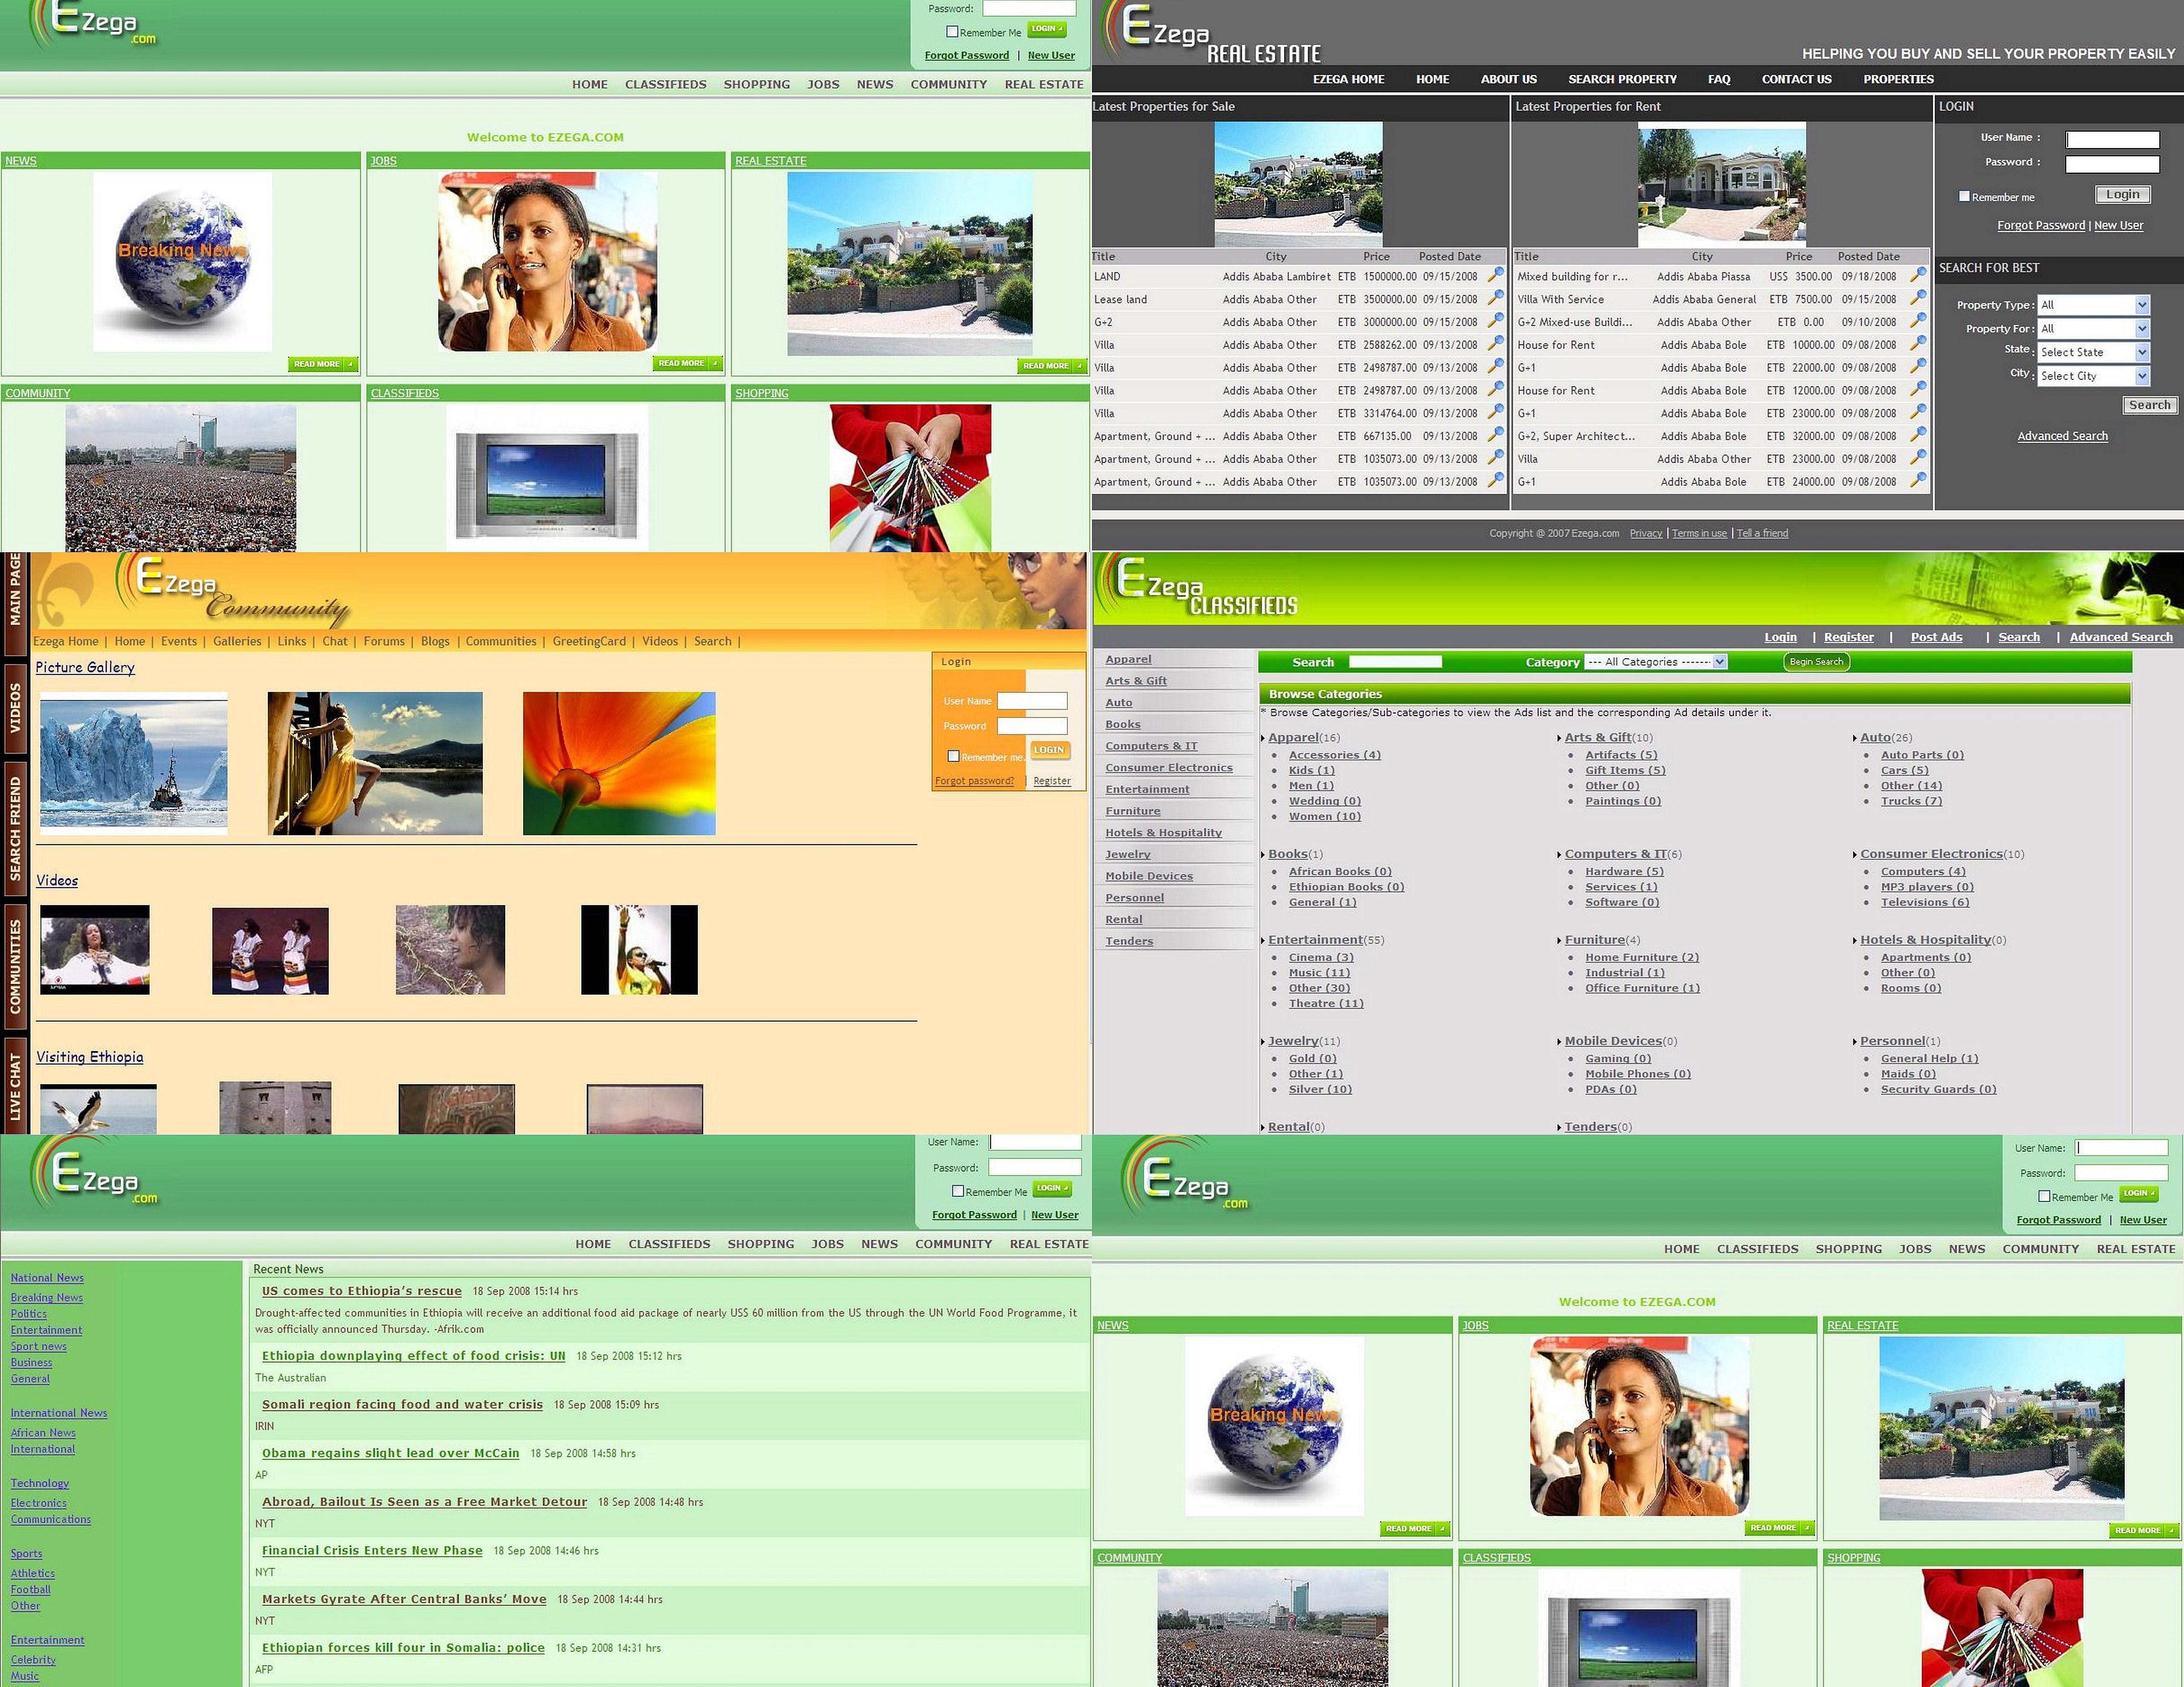This screenshot has height=1687, width=2184.
Task: Expand the Entertainment category in Browse Categories
Action: (1315, 940)
